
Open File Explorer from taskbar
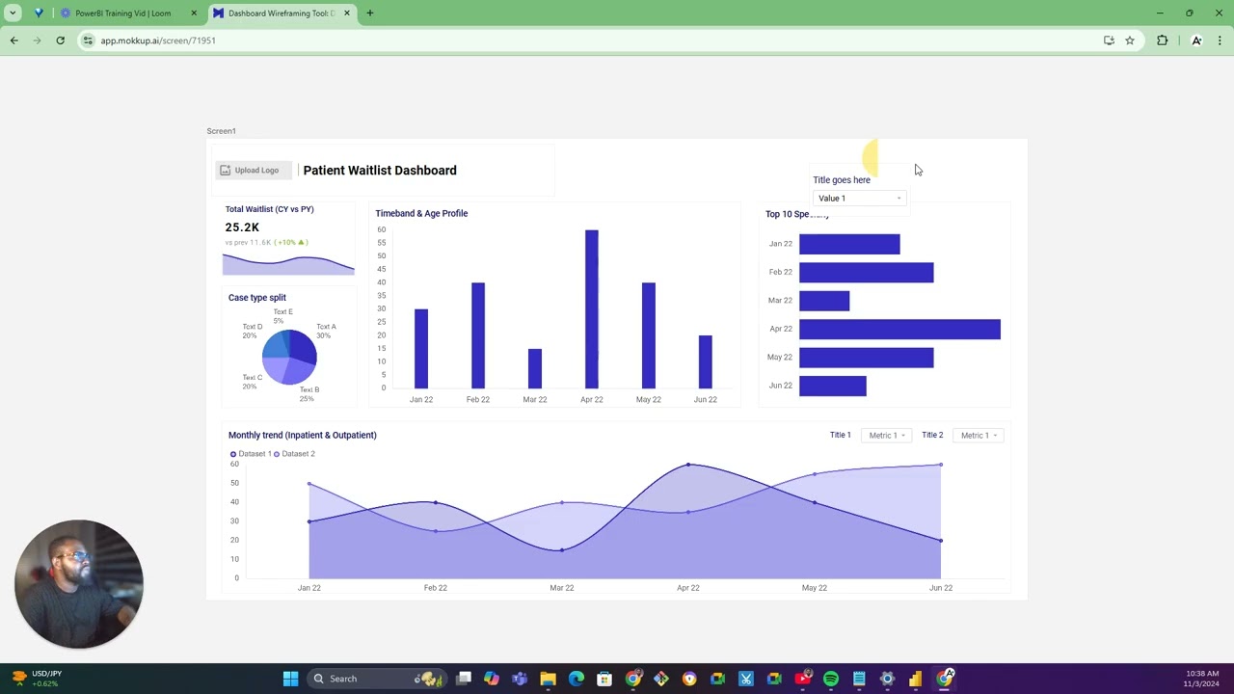[x=548, y=679]
